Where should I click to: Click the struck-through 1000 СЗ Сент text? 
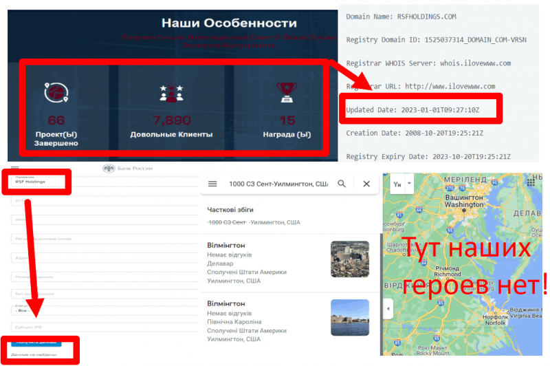(227, 222)
